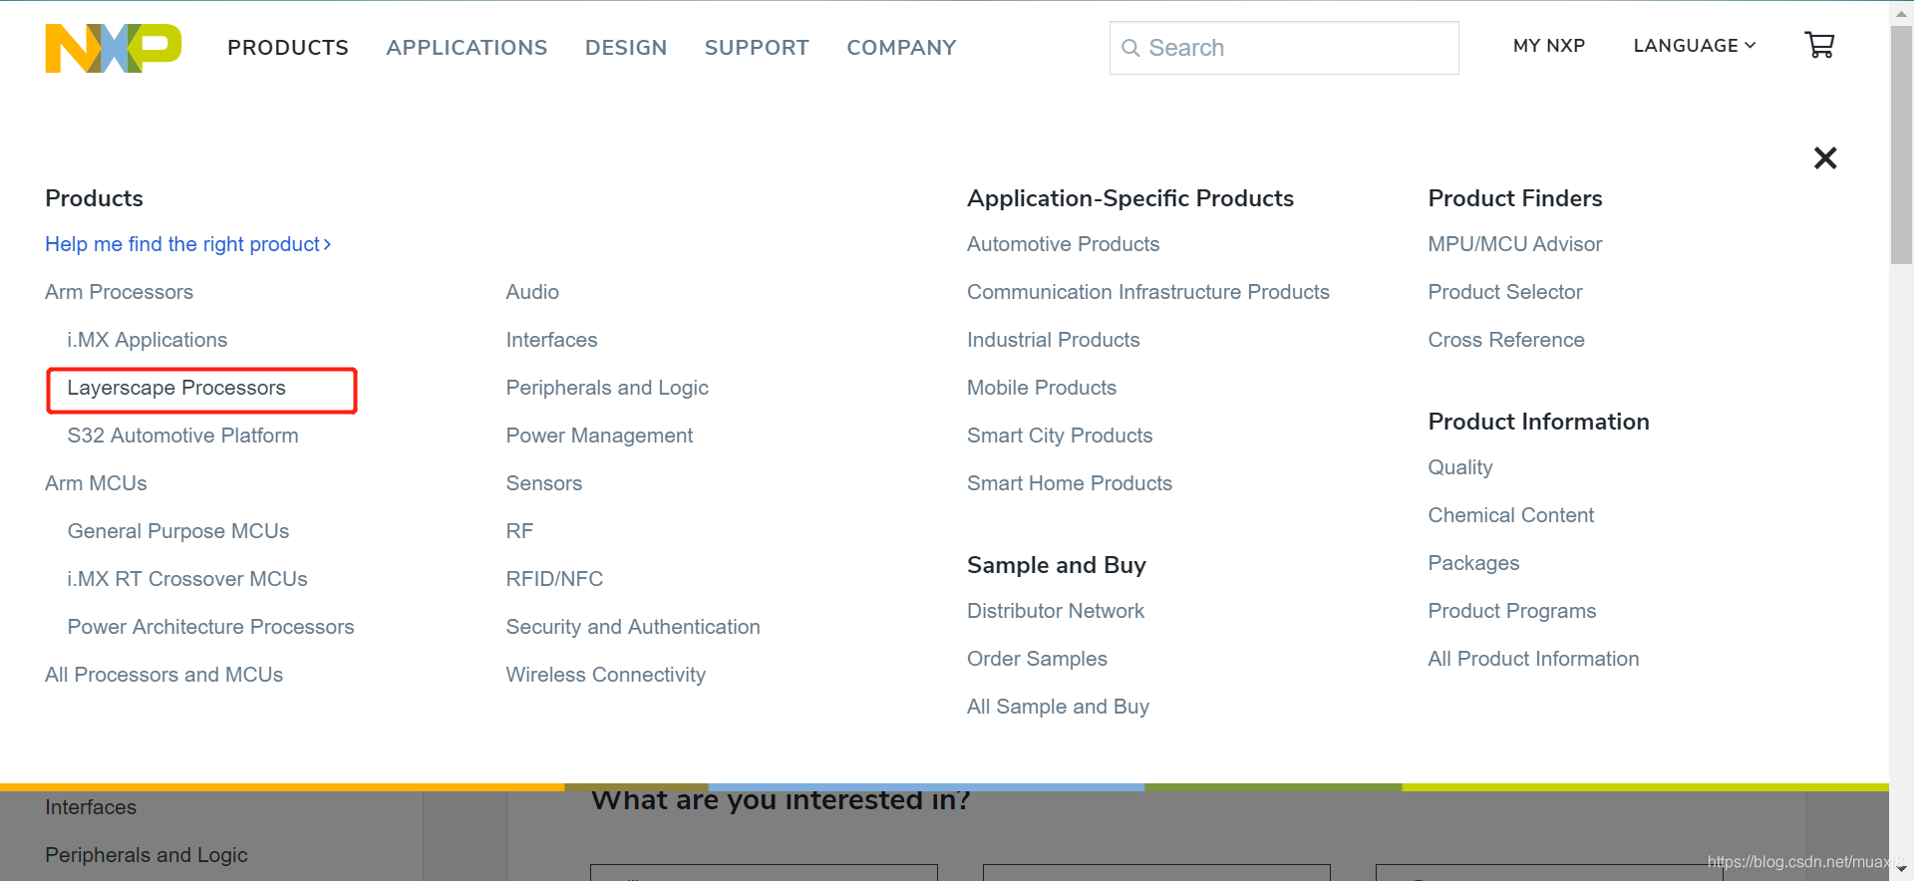Click the scrollbar down arrow
Viewport: 1914px width, 881px height.
click(x=1901, y=870)
